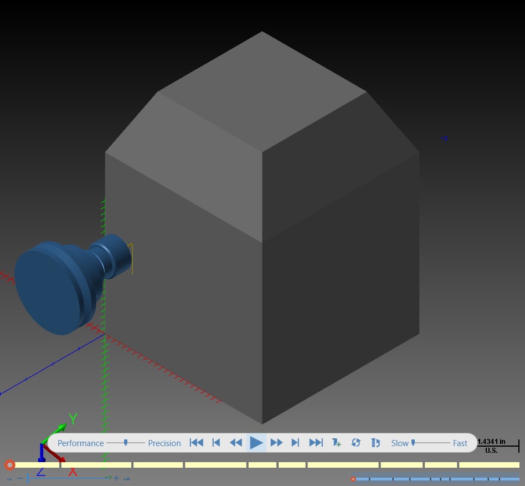Viewport: 525px width, 486px height.
Task: Click the orange playhead marker on yellow bar
Action: click(x=10, y=465)
